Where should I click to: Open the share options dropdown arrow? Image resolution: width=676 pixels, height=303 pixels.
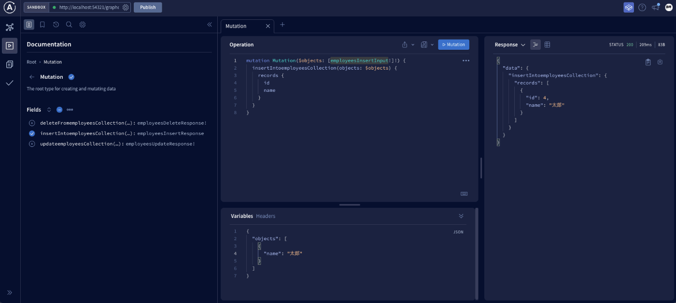(x=413, y=44)
